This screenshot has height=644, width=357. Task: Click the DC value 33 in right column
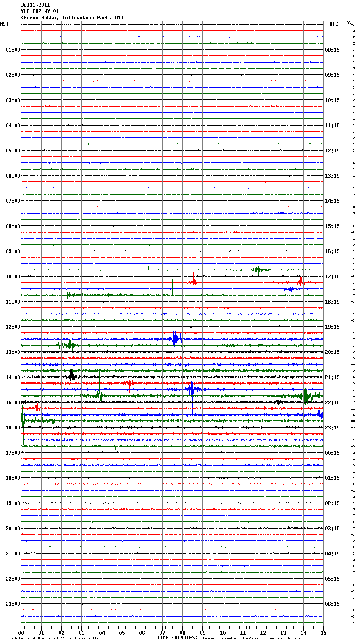(x=353, y=421)
